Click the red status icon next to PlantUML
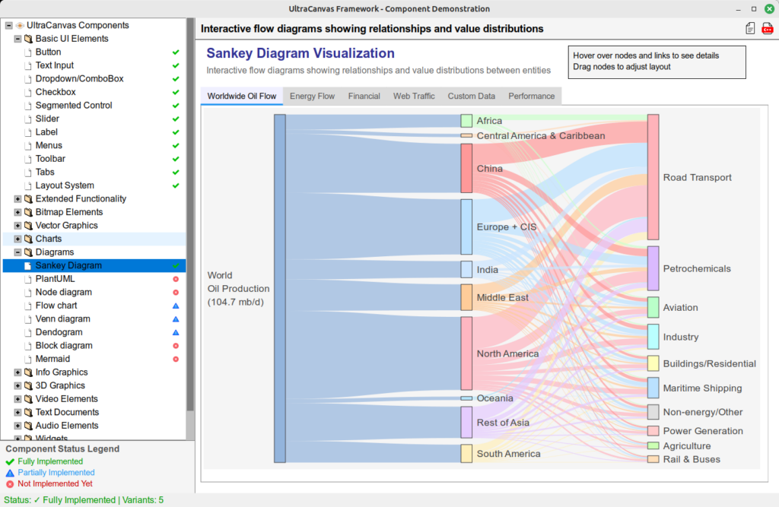The height and width of the screenshot is (507, 779). [176, 279]
